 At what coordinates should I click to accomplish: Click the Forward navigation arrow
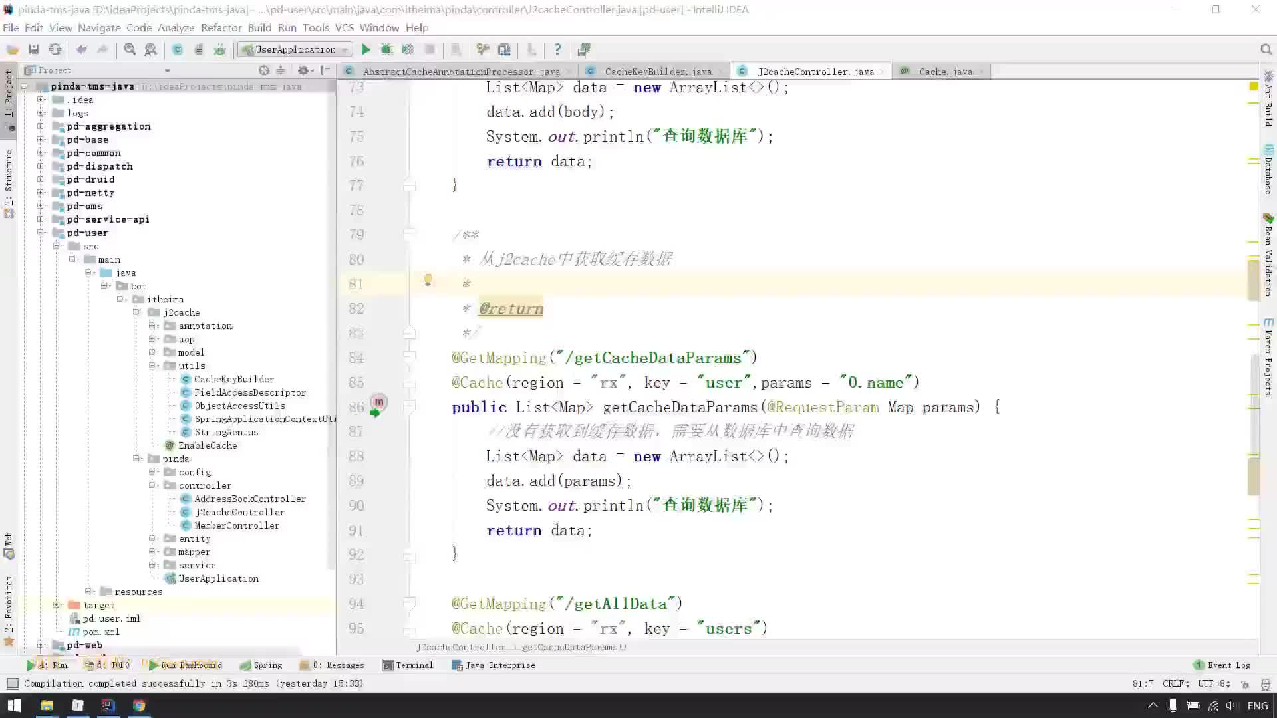point(102,49)
